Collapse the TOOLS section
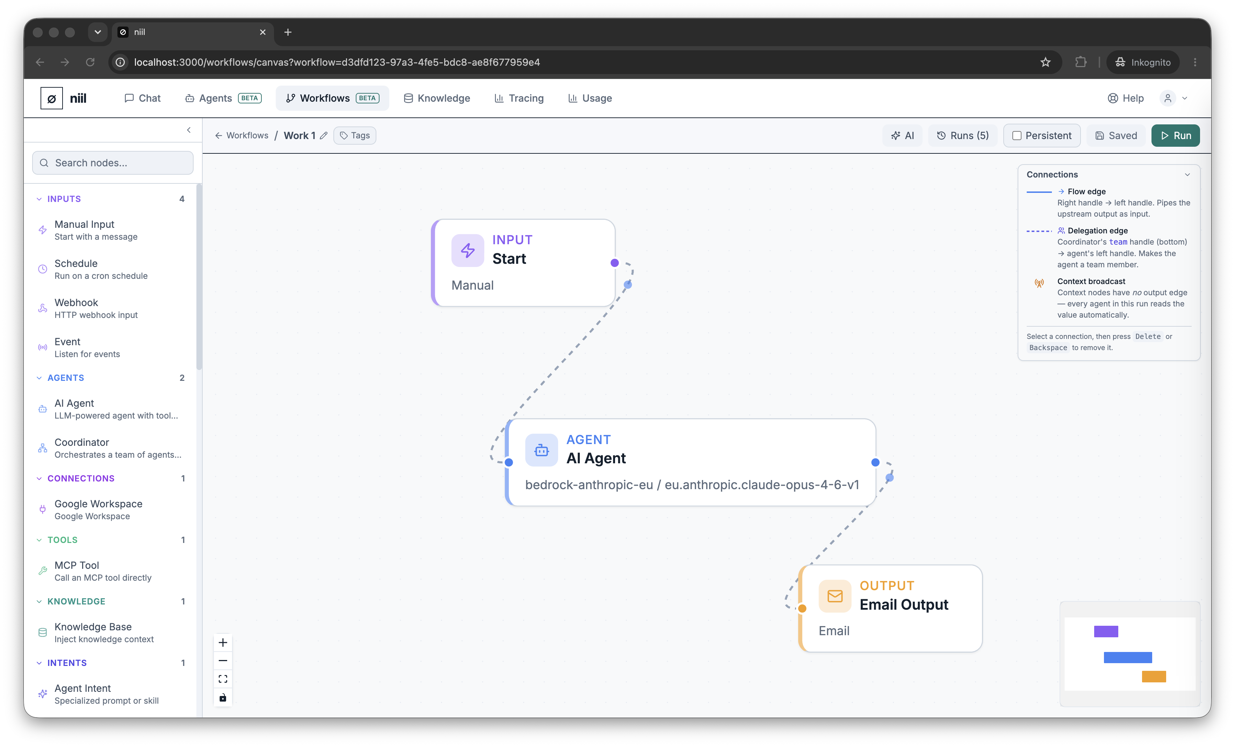Screen dimensions: 1235x747 (x=39, y=540)
